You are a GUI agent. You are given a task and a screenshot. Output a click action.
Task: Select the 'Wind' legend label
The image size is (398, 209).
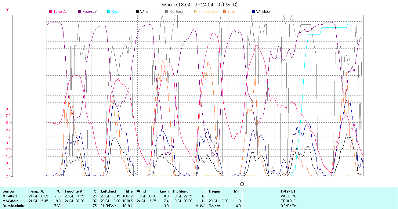click(144, 12)
